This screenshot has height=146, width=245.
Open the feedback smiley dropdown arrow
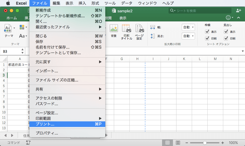(x=232, y=18)
